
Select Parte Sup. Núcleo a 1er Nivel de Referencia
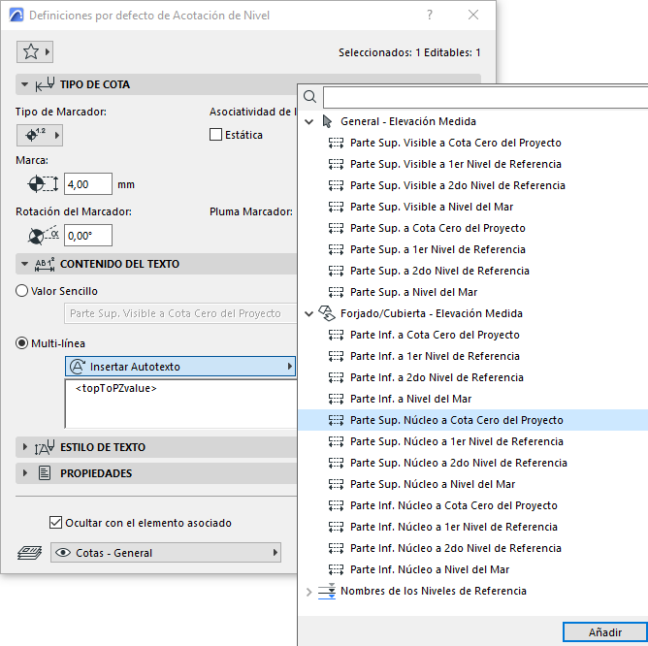click(457, 441)
